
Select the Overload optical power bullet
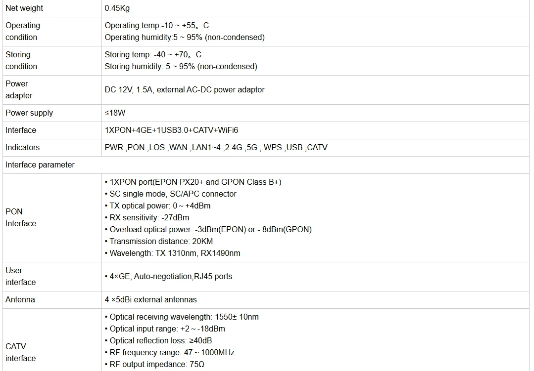[208, 230]
